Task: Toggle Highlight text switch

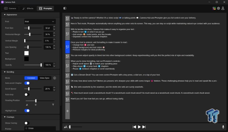Action: 27,110
